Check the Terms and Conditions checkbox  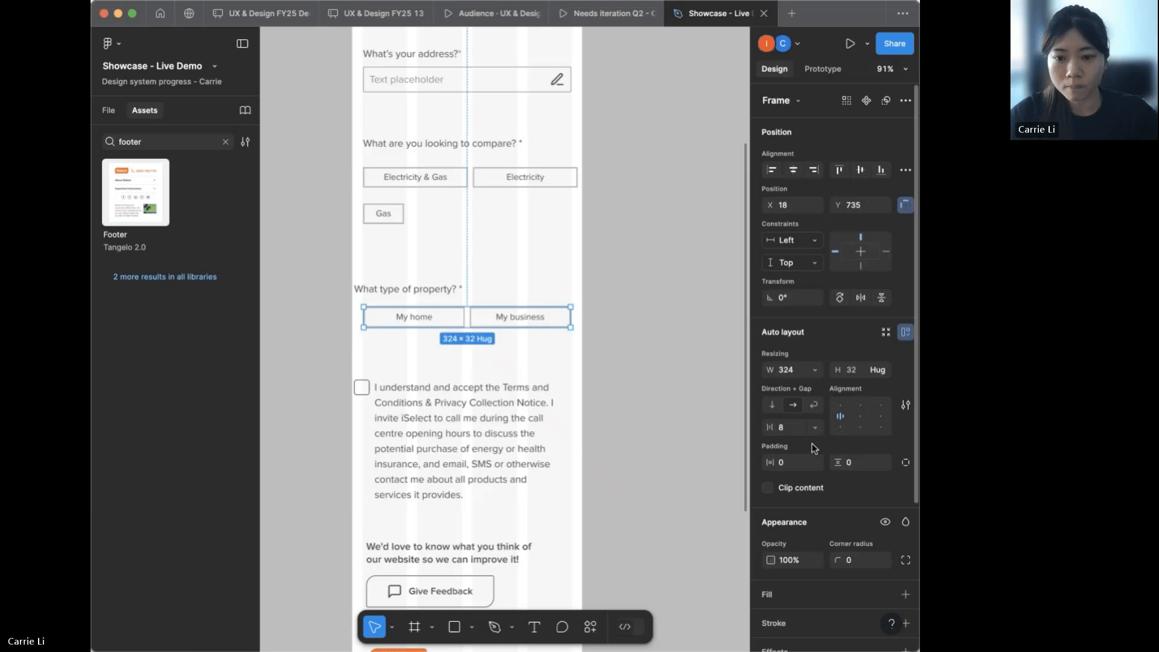(362, 388)
